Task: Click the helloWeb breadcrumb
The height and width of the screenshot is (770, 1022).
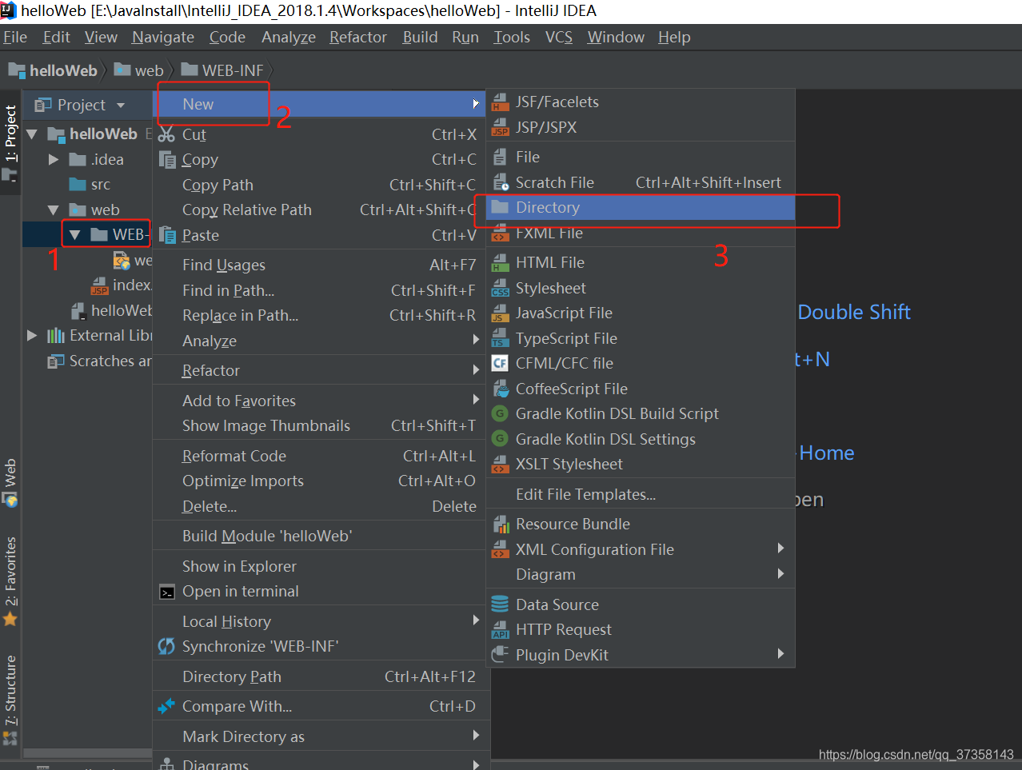Action: 54,70
